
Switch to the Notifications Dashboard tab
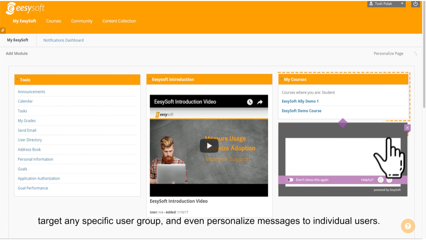63,40
